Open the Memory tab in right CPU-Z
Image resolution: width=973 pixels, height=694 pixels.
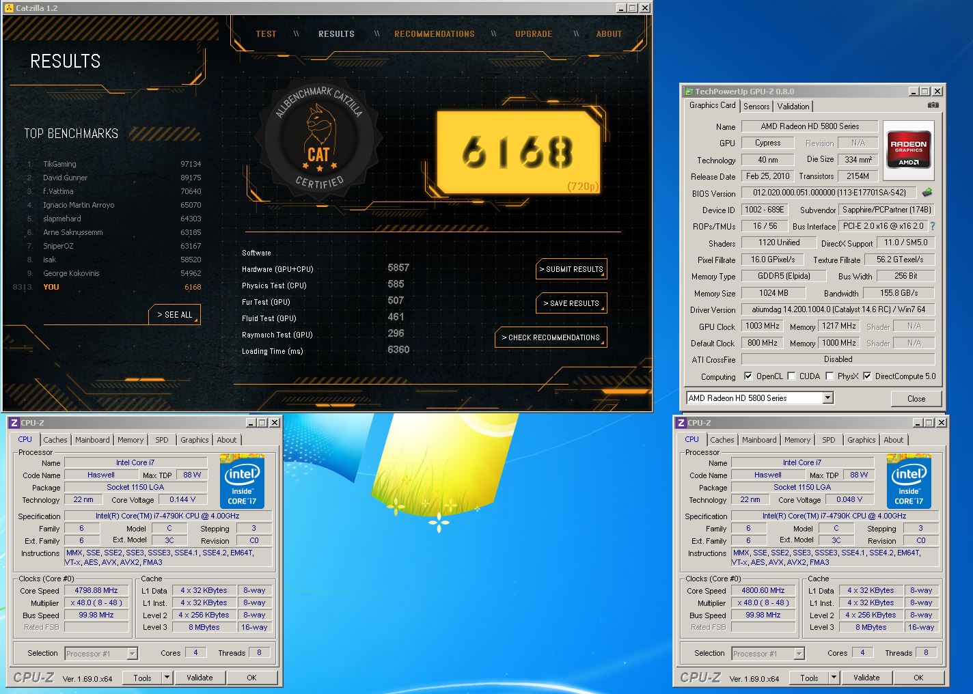(x=797, y=440)
